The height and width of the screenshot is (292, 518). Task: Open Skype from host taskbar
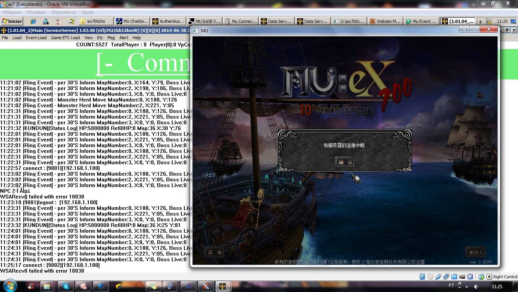click(66, 286)
